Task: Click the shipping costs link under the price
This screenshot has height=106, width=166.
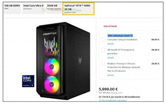Action: [x=116, y=93]
